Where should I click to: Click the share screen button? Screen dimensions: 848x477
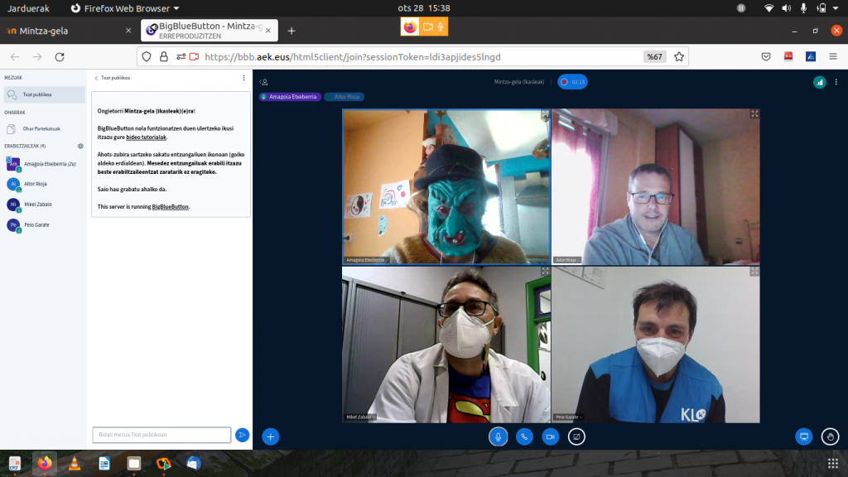(576, 436)
